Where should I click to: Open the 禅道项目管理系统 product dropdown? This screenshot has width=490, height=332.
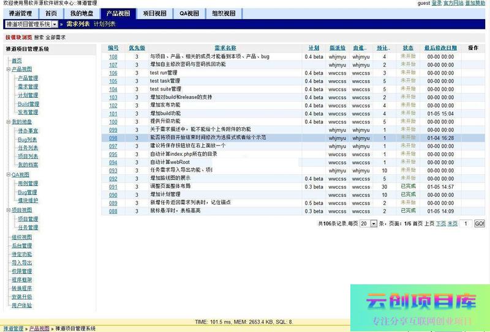coord(55,24)
